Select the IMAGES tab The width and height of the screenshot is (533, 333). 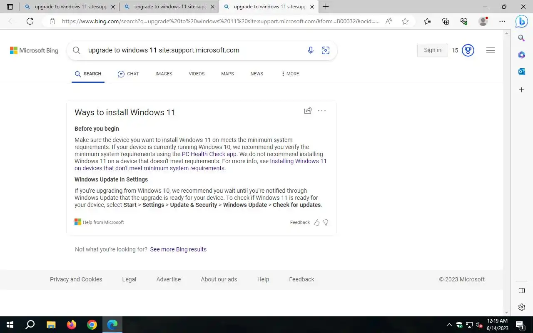[x=164, y=74]
